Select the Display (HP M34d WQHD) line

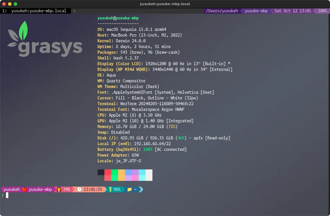(165, 69)
